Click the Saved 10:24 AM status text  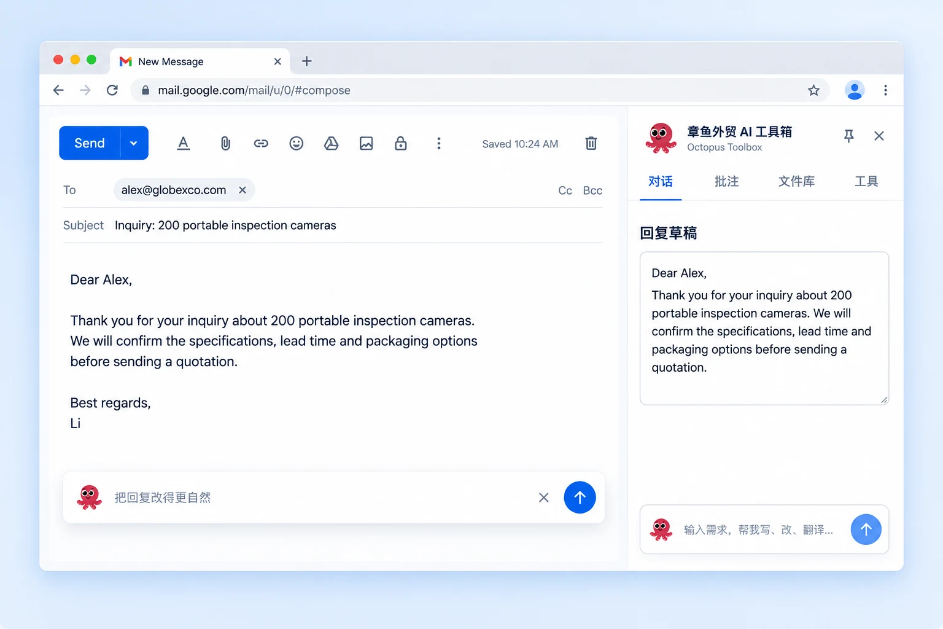pos(520,144)
